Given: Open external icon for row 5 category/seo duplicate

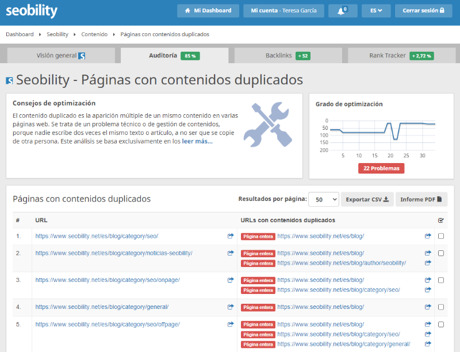Looking at the screenshot, I should click(428, 334).
